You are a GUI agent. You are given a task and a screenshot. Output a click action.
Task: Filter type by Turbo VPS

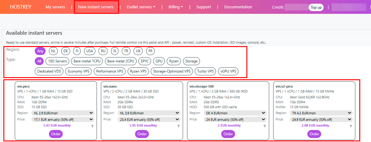(205, 71)
